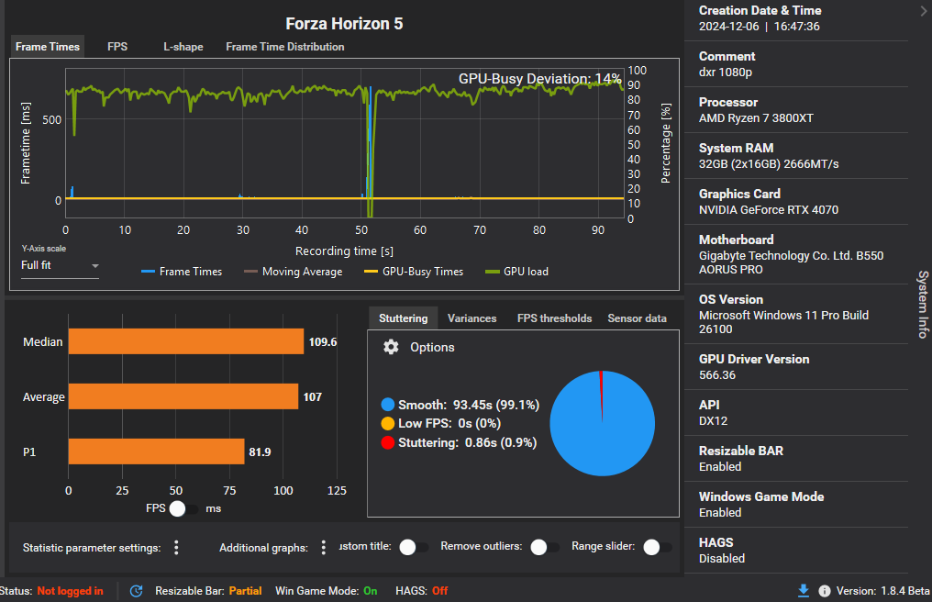
Task: Refresh system status icon in status bar
Action: [136, 591]
